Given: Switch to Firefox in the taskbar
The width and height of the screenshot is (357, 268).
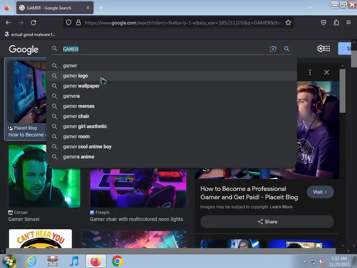Looking at the screenshot, I should point(96,261).
